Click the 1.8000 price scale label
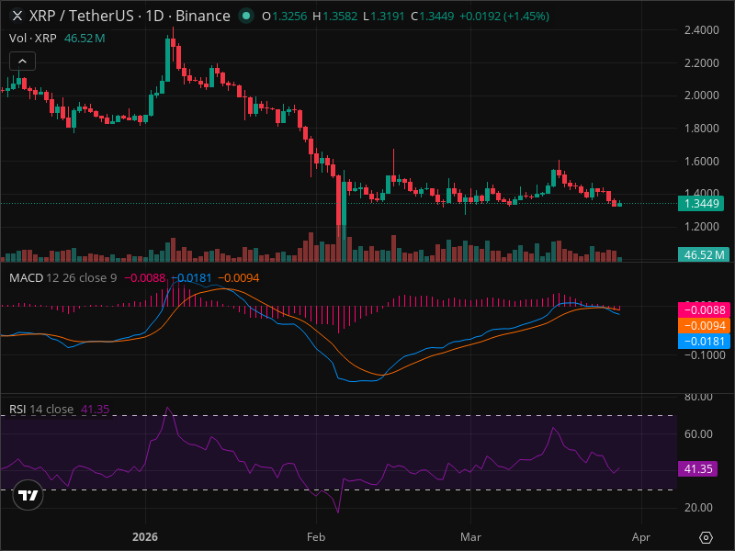Image resolution: width=735 pixels, height=551 pixels. click(x=701, y=128)
